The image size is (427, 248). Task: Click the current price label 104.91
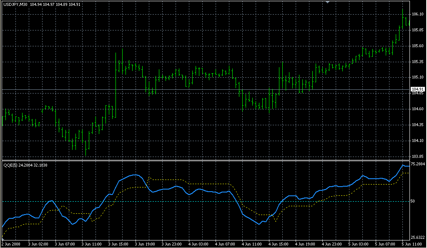coord(418,89)
